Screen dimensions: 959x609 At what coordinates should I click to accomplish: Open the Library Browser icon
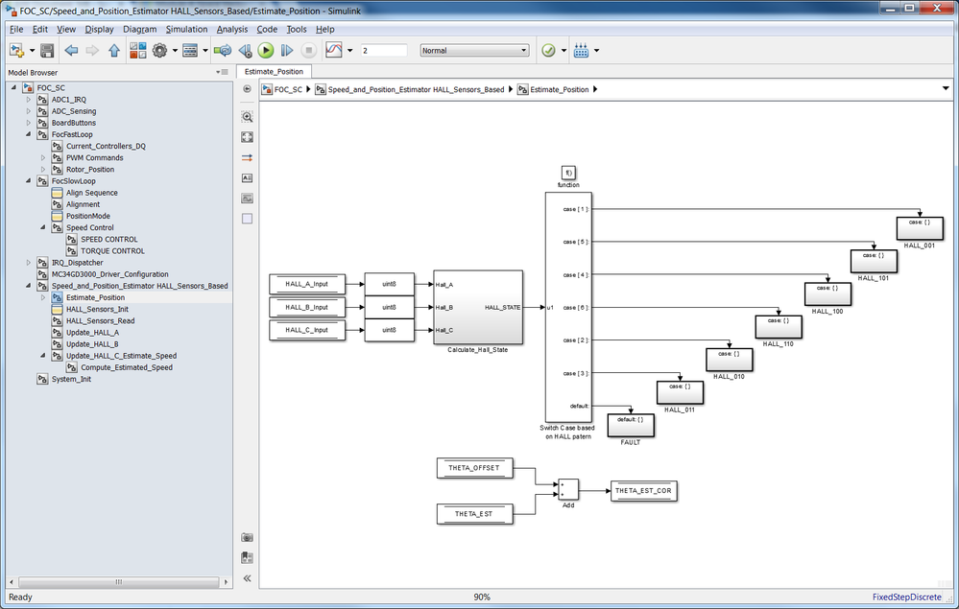coord(137,51)
